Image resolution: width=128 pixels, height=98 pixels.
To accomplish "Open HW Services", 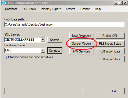I will coord(81,51).
